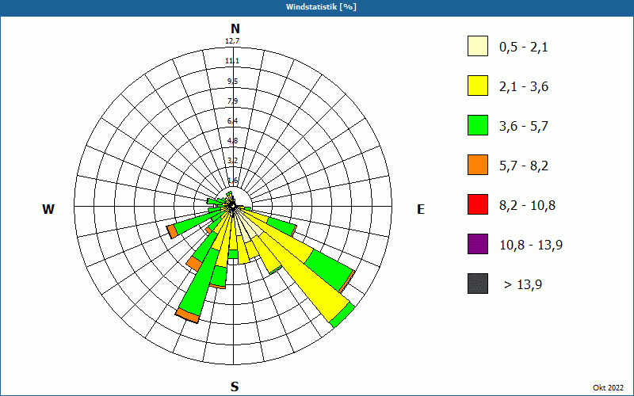Click the 4,8 radial axis value

pyautogui.click(x=232, y=141)
